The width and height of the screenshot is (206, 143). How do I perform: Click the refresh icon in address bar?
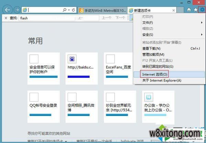pos(74,10)
